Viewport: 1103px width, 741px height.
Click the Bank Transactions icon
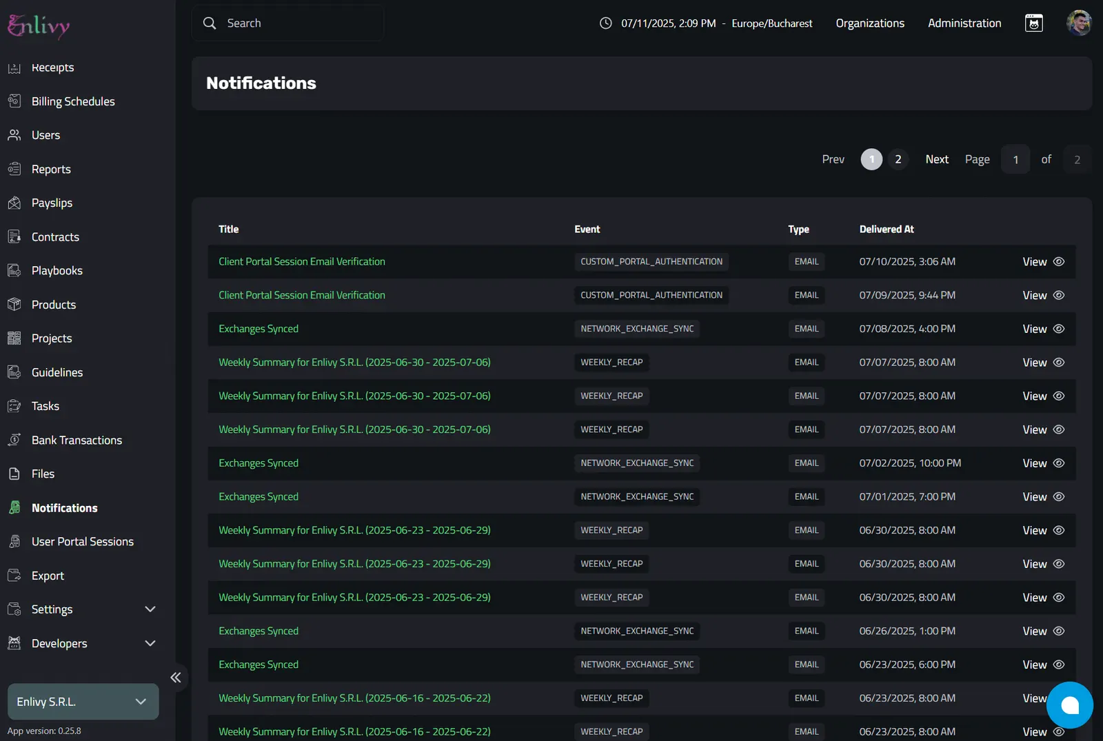[x=14, y=440]
